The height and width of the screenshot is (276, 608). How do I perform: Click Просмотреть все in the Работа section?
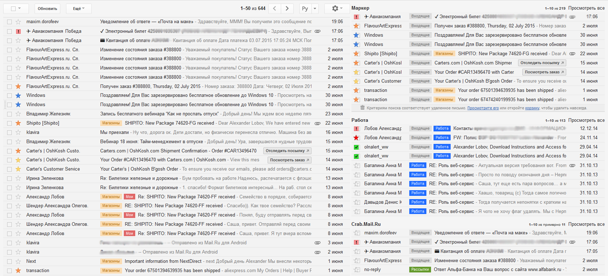(586, 120)
